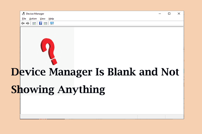Toggle the Show/Hide Console Tree icon
The width and height of the screenshot is (202, 134).
[34, 23]
